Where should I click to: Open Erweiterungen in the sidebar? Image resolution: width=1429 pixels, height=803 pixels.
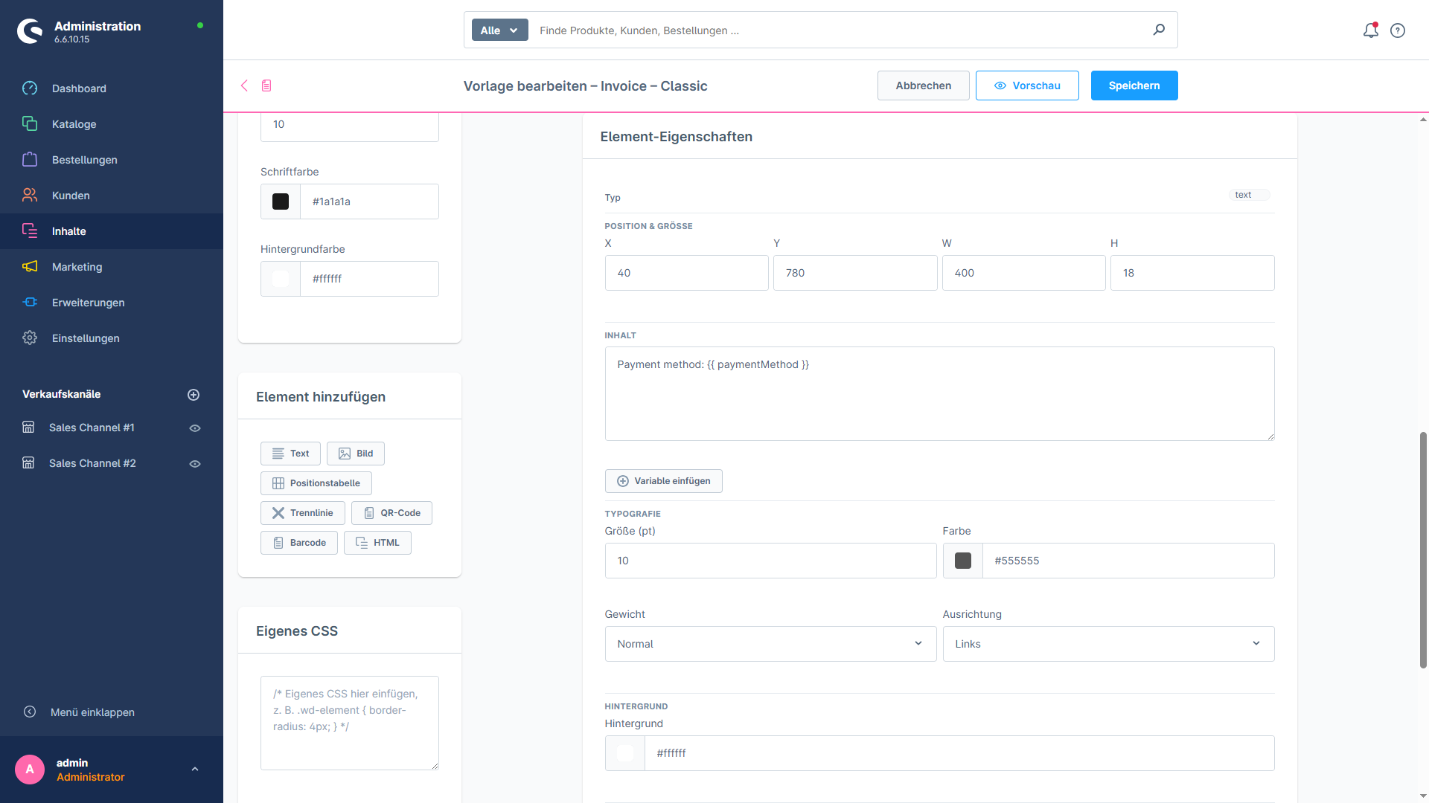112,303
